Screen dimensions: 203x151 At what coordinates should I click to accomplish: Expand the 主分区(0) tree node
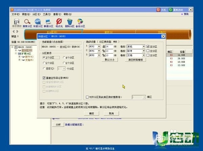click(x=16, y=50)
